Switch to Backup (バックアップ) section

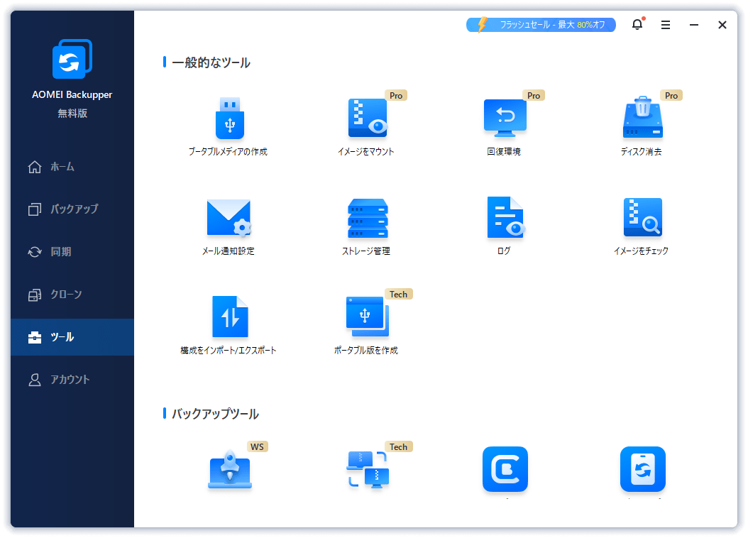pyautogui.click(x=73, y=209)
